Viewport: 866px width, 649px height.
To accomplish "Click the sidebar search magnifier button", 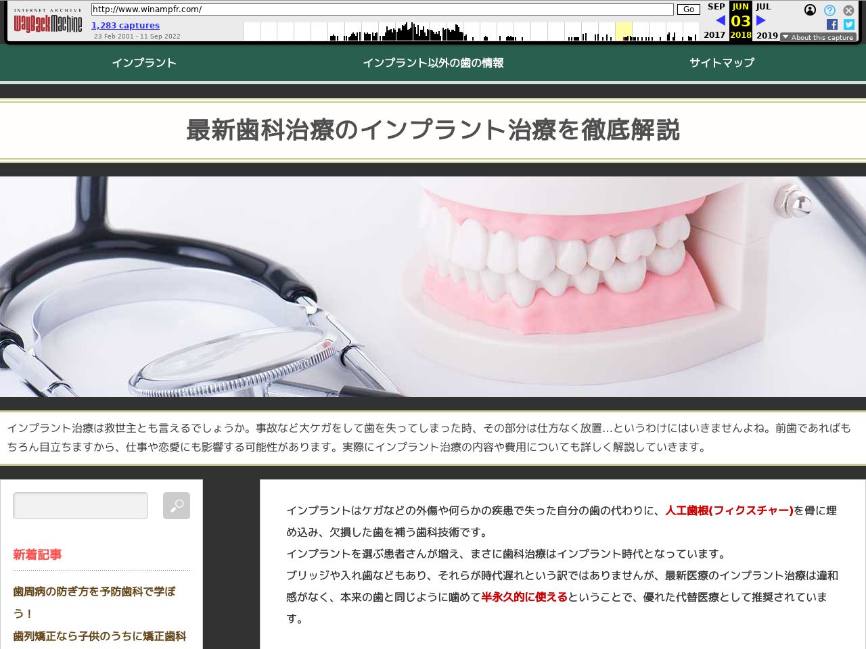I will [176, 506].
